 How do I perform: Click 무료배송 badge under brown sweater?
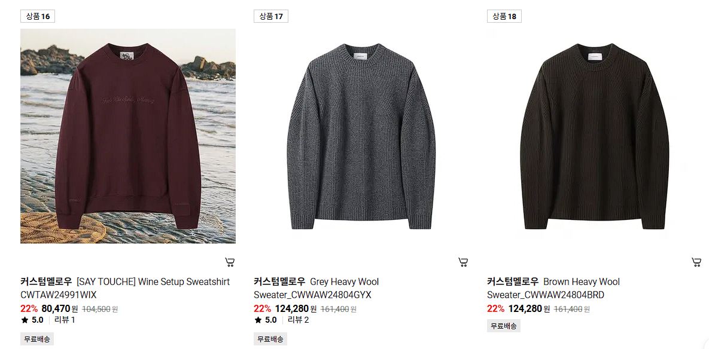504,326
